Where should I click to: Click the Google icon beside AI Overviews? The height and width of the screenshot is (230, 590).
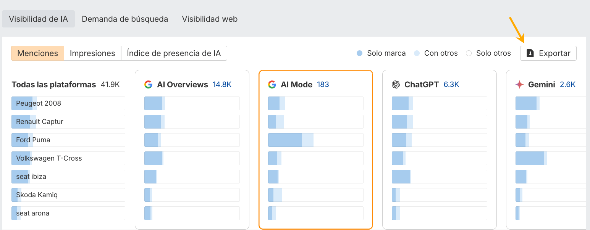(x=149, y=84)
